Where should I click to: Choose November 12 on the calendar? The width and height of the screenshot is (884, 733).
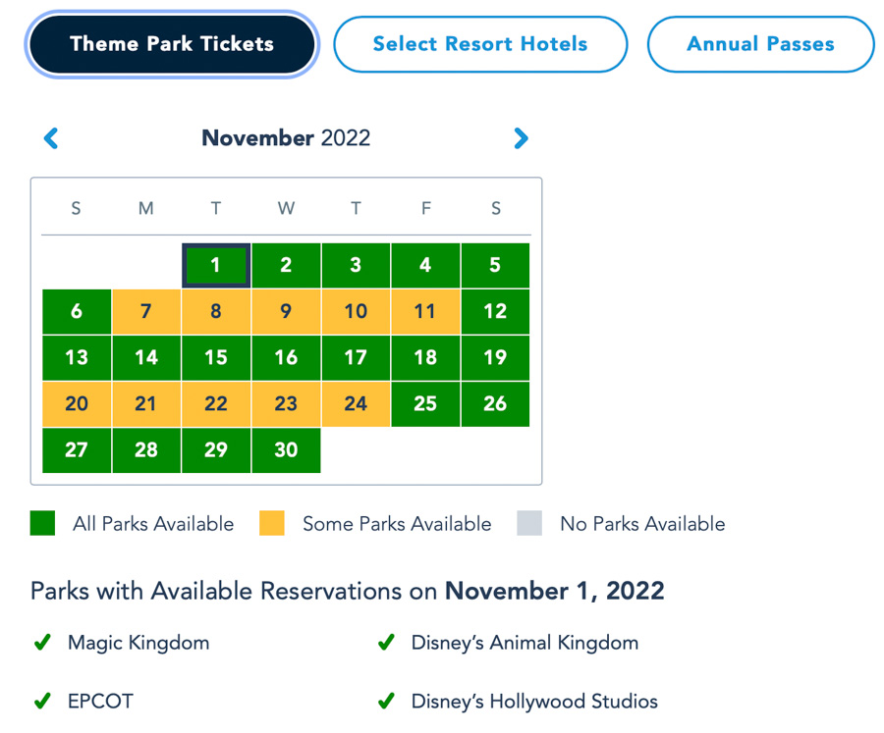point(495,311)
